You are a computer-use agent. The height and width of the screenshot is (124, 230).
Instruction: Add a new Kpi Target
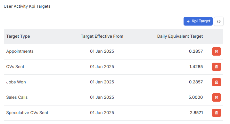pyautogui.click(x=198, y=21)
